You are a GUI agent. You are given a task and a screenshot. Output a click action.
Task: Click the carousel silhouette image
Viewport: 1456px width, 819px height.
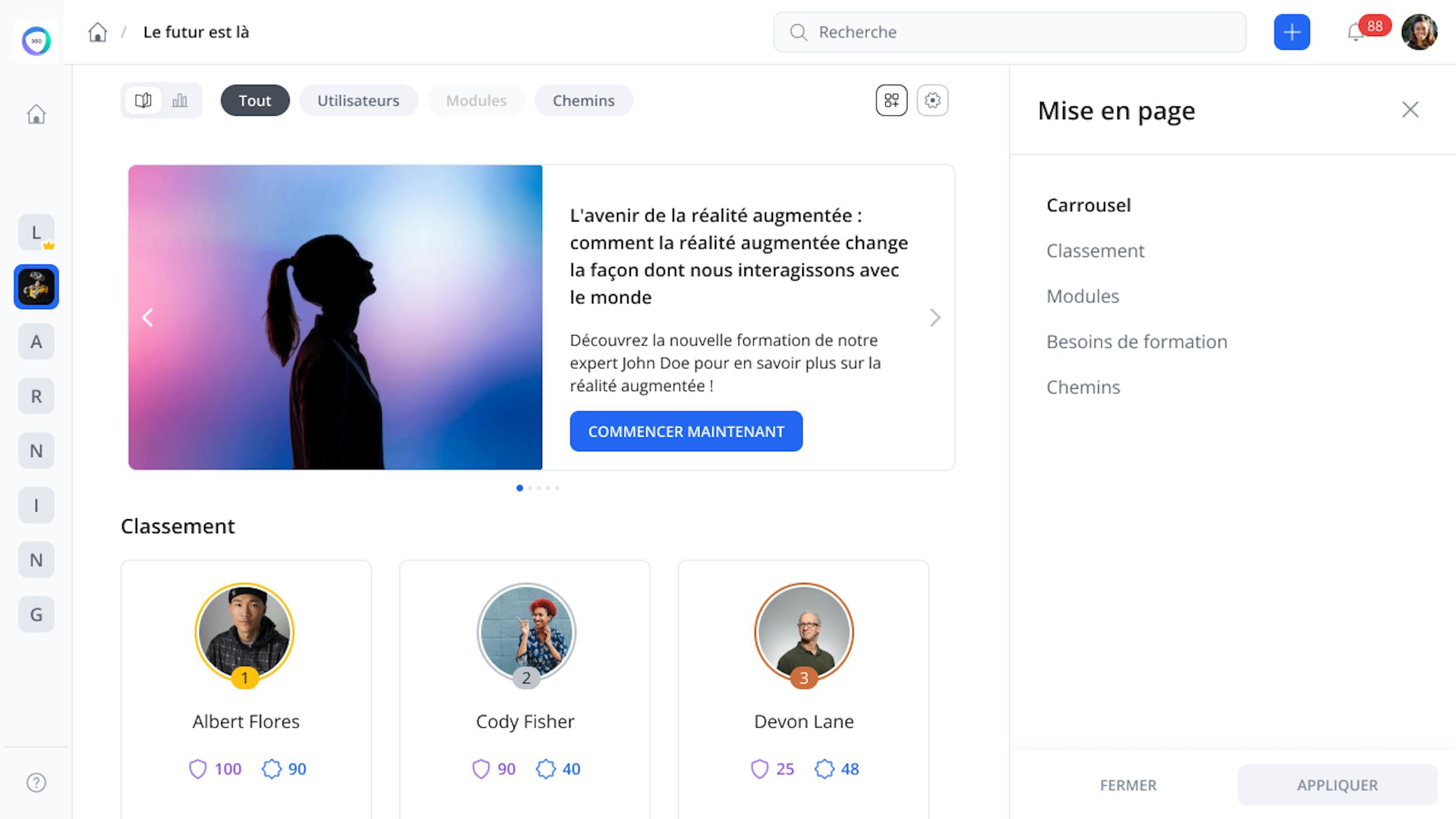tap(336, 317)
